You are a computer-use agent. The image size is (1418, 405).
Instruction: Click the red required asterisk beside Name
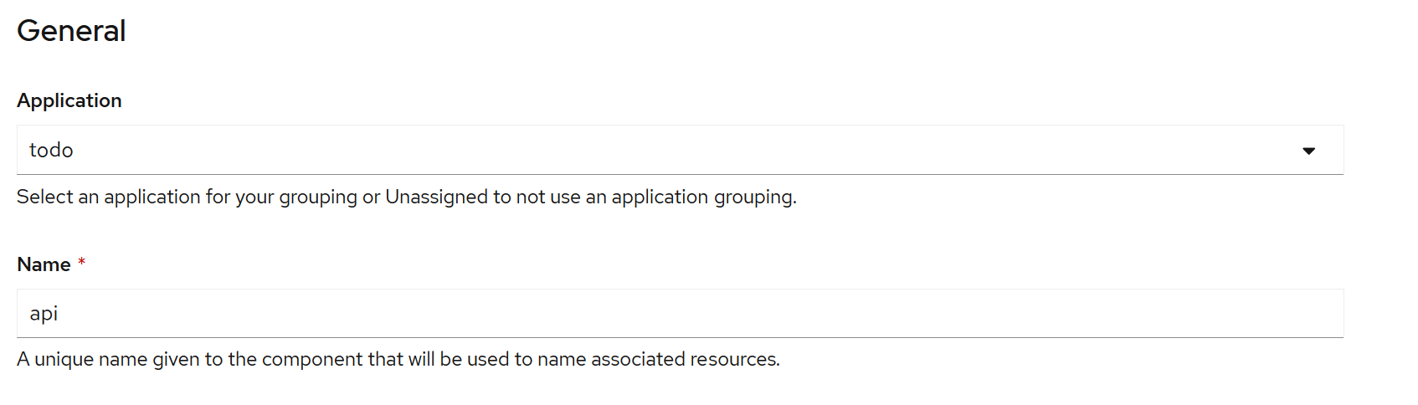coord(81,262)
